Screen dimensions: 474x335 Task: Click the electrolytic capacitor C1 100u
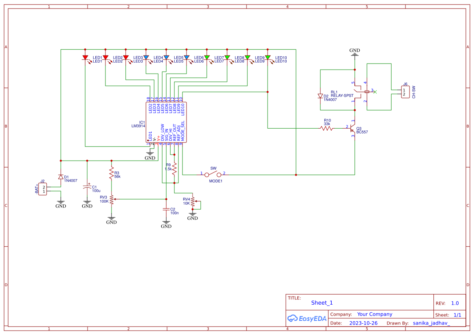pos(87,187)
